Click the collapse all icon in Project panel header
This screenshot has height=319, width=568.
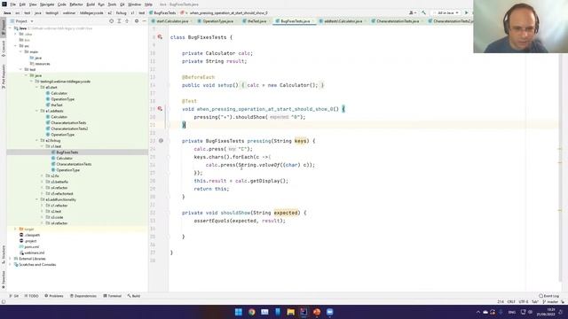[127, 21]
